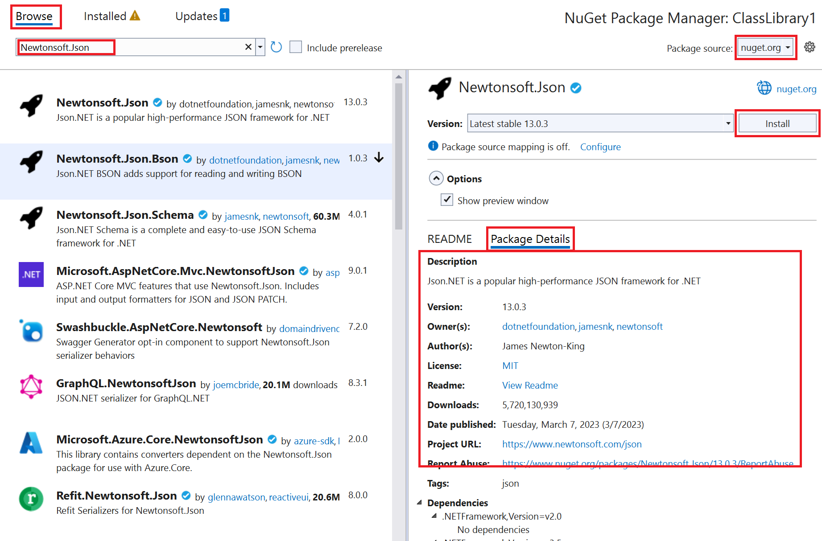Viewport: 822px width, 541px height.
Task: Clear the search box with the X icon
Action: (248, 47)
